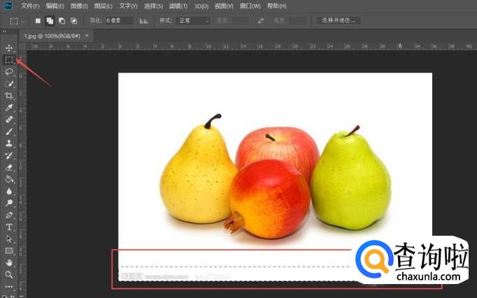Click the 选择并遮住 button
This screenshot has height=298, width=477.
pos(339,21)
